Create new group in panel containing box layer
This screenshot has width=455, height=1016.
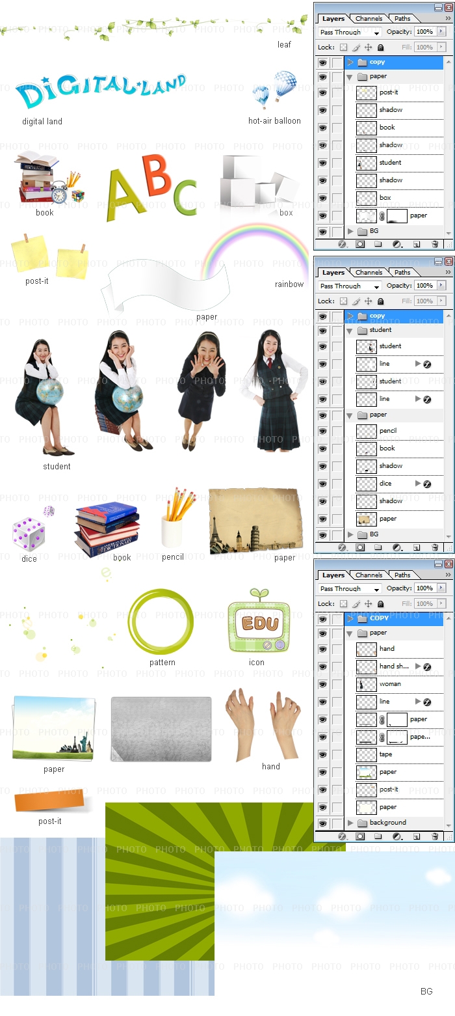pyautogui.click(x=378, y=245)
